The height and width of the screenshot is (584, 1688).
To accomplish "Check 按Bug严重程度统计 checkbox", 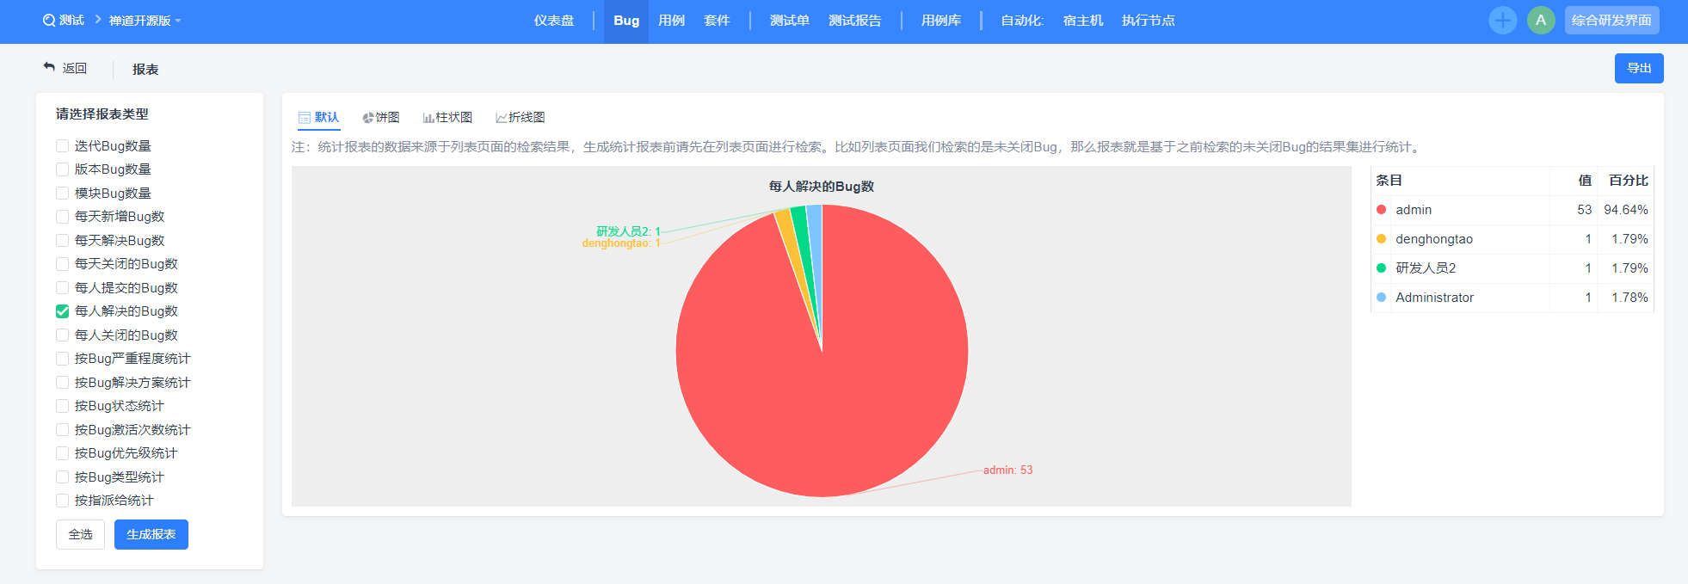I will 62,359.
